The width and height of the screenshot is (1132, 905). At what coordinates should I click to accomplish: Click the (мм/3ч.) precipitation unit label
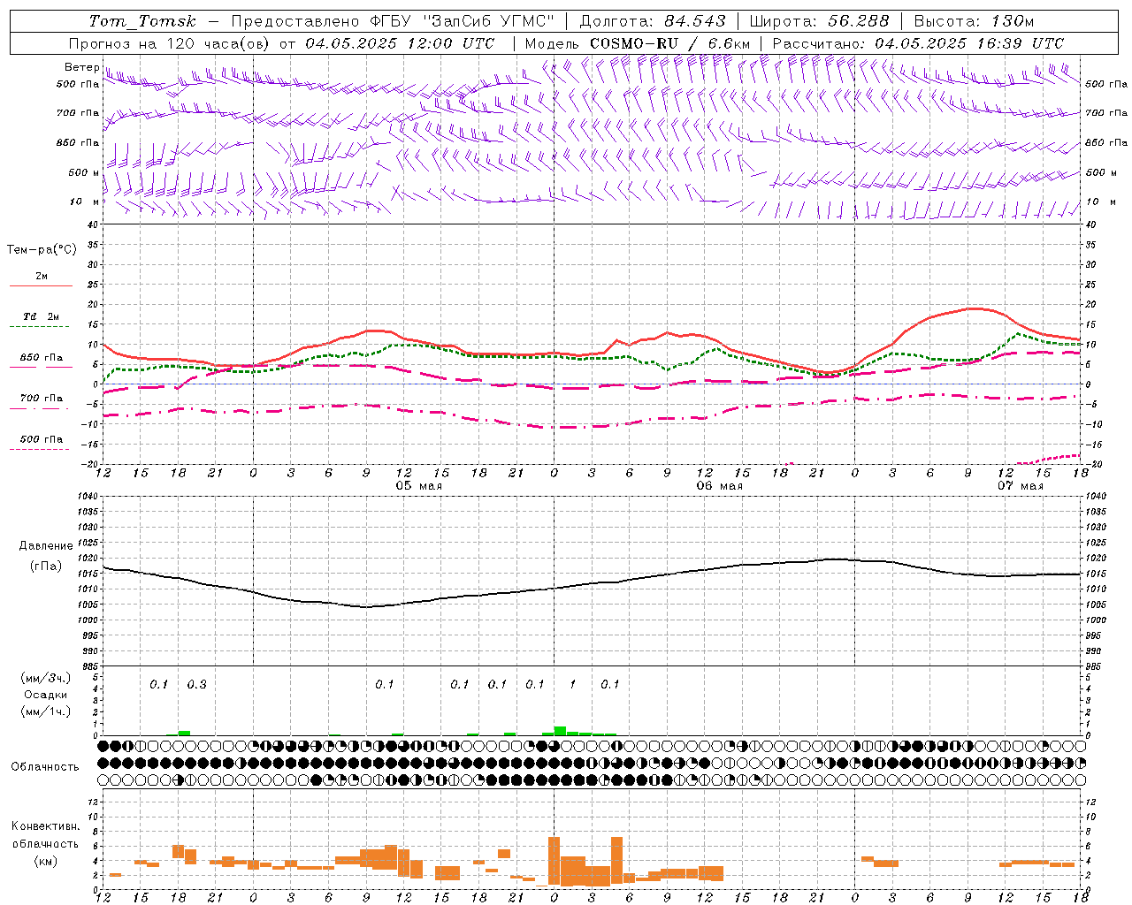click(x=46, y=679)
